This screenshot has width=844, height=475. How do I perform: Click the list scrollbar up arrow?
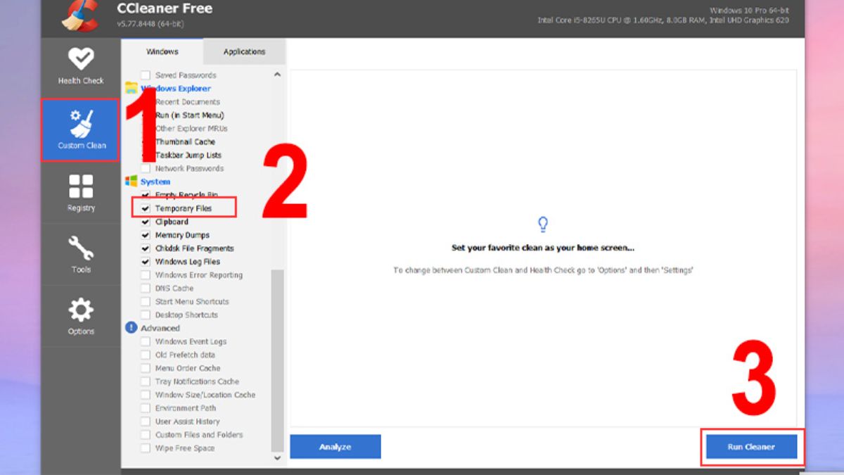[x=277, y=75]
